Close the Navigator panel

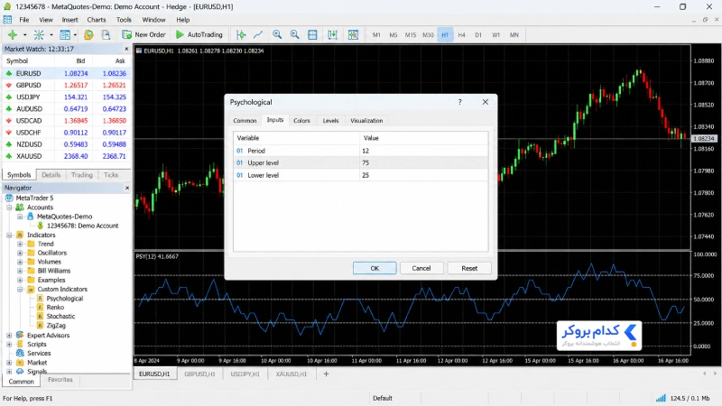tap(127, 188)
